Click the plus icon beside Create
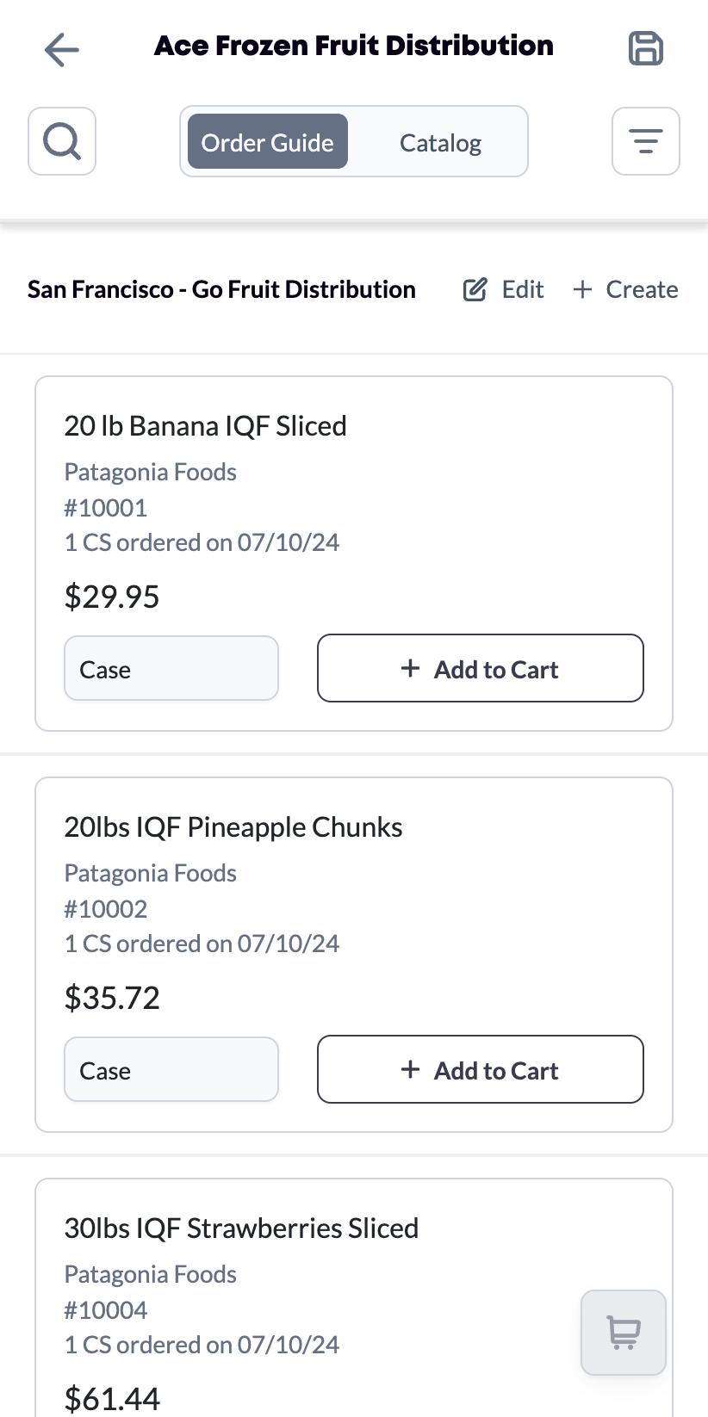This screenshot has width=708, height=1417. point(582,289)
